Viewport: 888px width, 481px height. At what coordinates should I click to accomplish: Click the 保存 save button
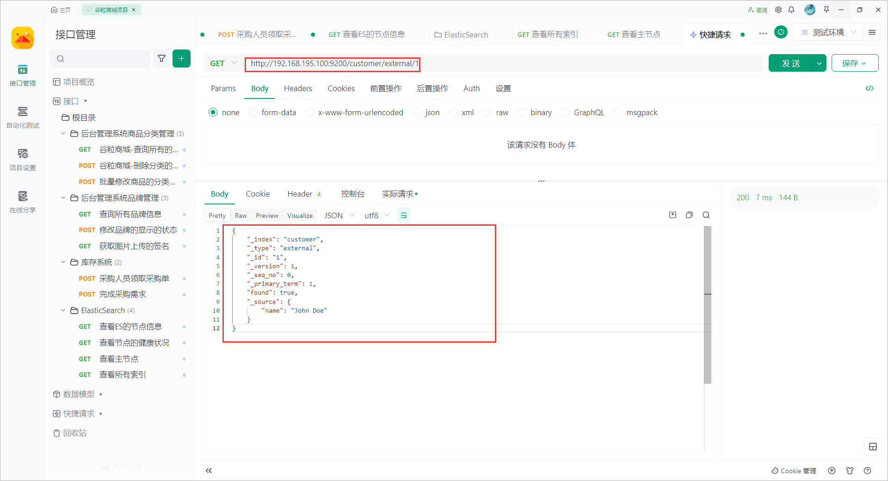pos(854,63)
